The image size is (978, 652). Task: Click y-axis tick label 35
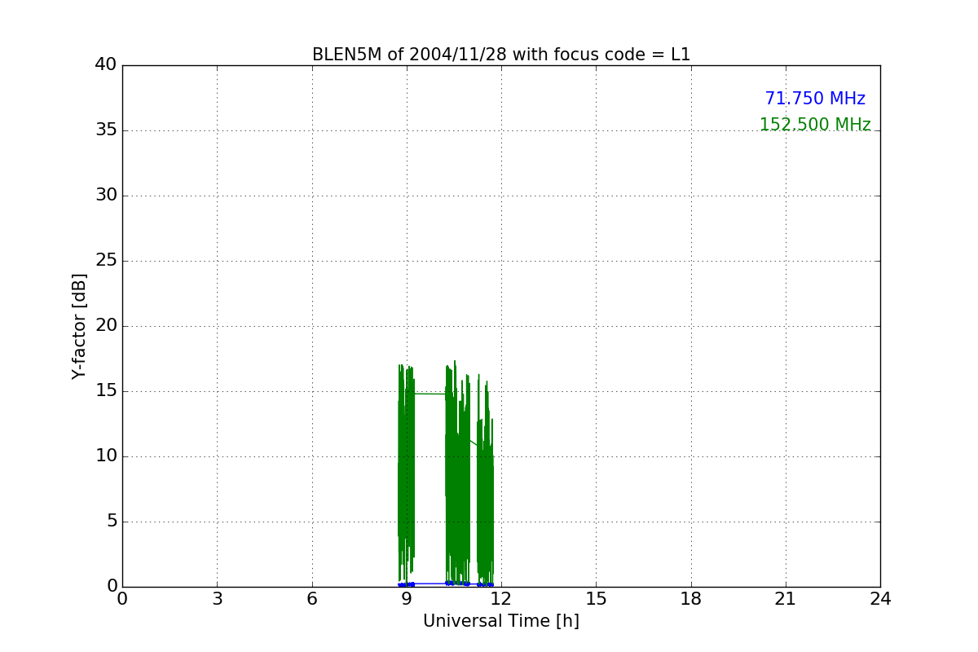106,130
